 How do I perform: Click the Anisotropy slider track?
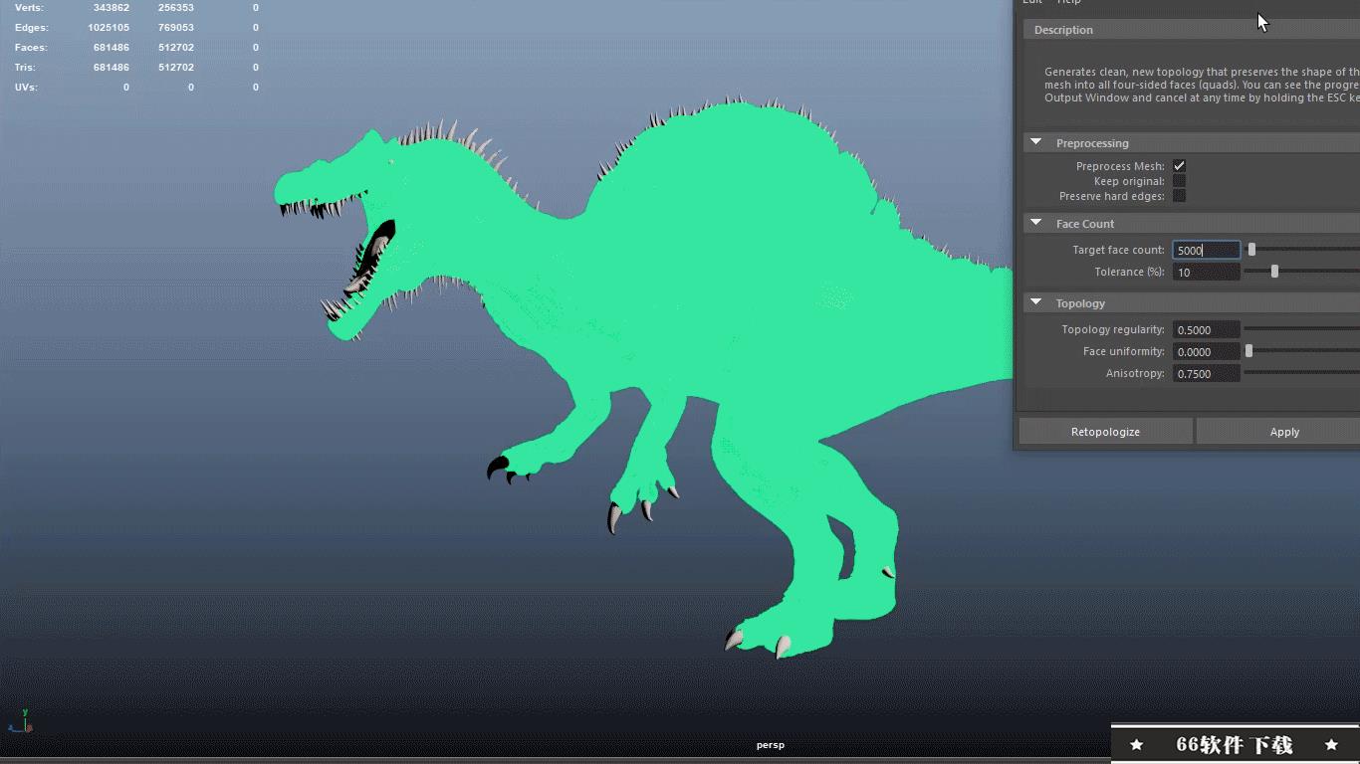[x=1301, y=373]
